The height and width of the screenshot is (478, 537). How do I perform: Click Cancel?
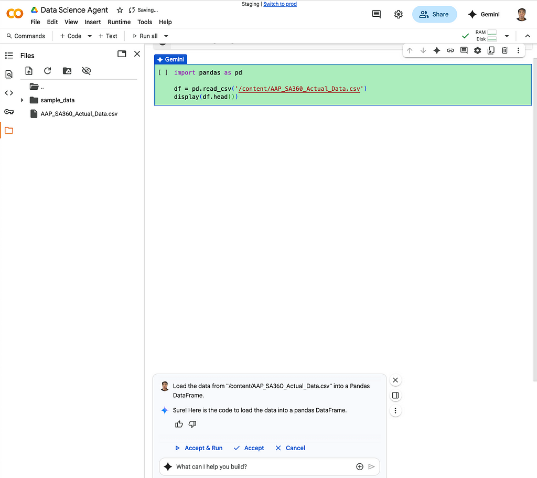pos(290,448)
